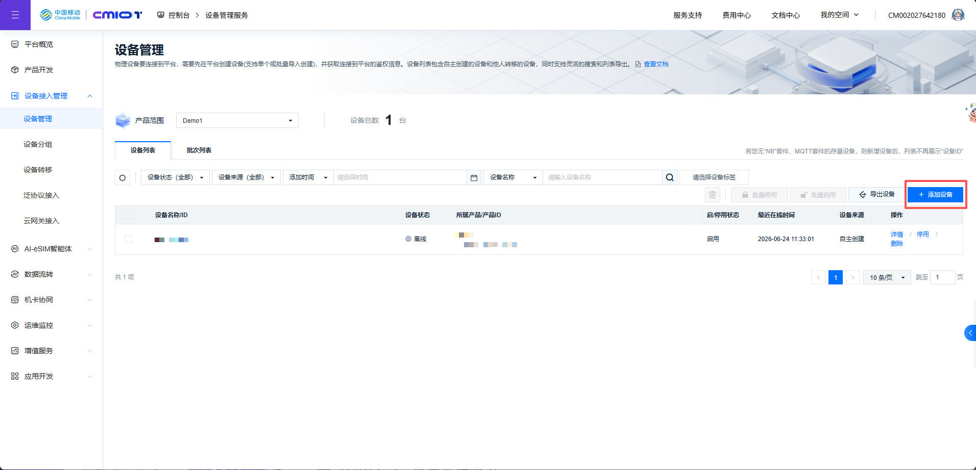Viewport: 976px width, 470px height.
Task: Go to previous page arrow
Action: [818, 277]
